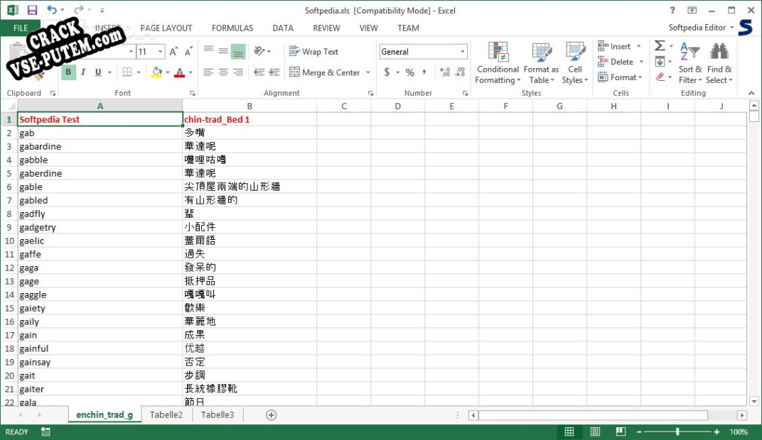Image resolution: width=762 pixels, height=440 pixels.
Task: Decrease font size with the smaller A
Action: [x=188, y=51]
